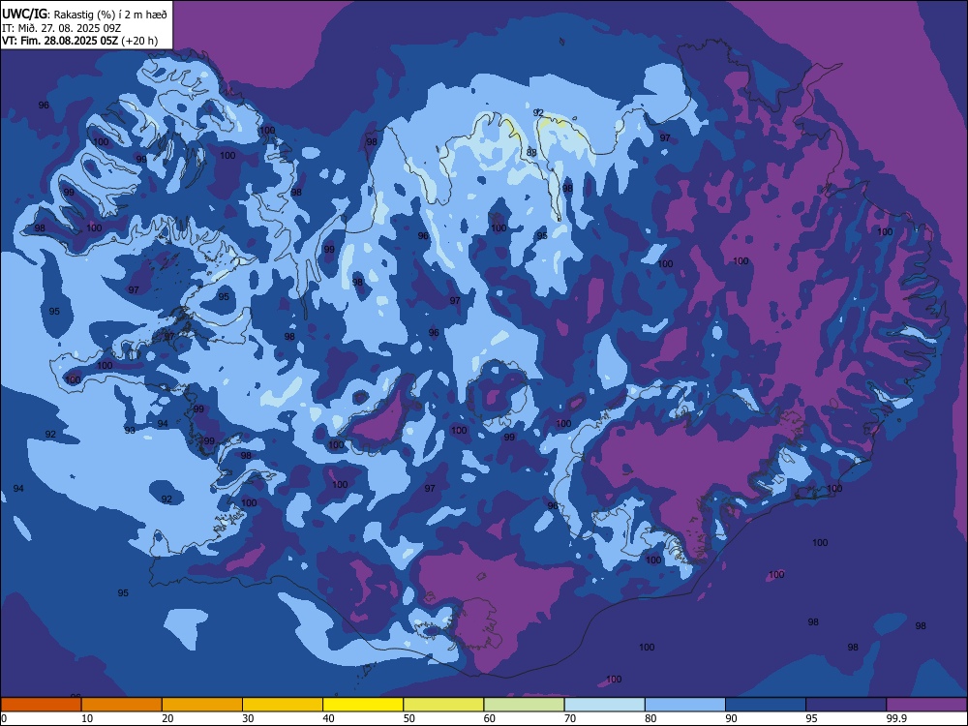Select the orange 10–20 legend swatch
This screenshot has height=726, width=968.
pos(122,705)
